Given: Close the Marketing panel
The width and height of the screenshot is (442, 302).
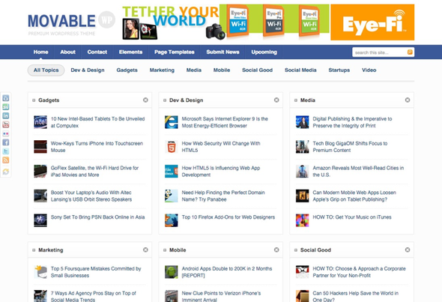Looking at the screenshot, I should coord(145,250).
